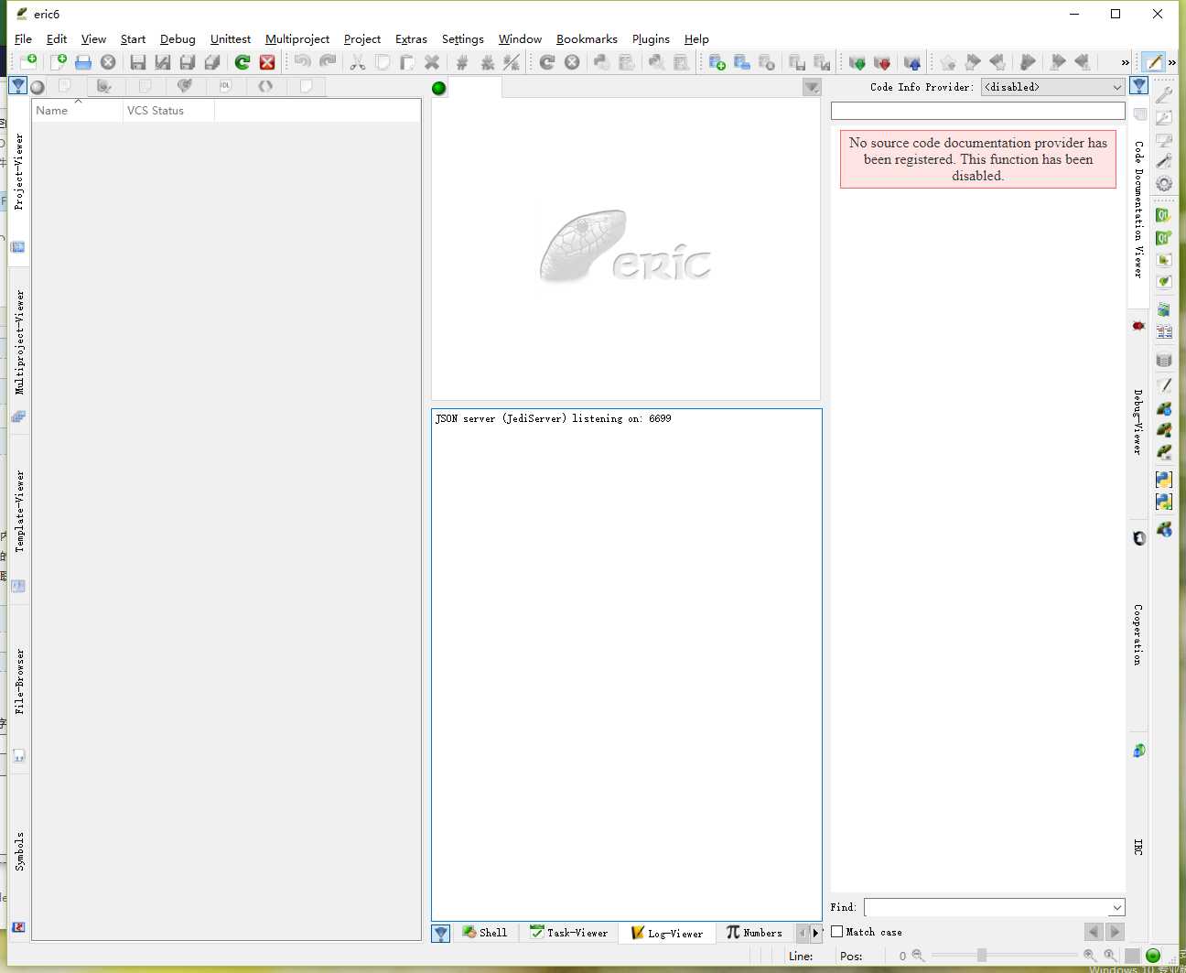Toggle the right sidebar filter funnel button
1186x973 pixels.
tap(1139, 86)
